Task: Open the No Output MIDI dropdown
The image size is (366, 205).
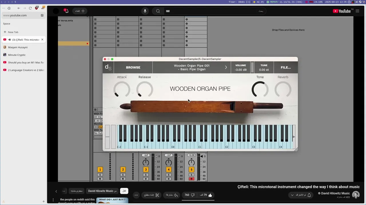Action: [x=98, y=133]
